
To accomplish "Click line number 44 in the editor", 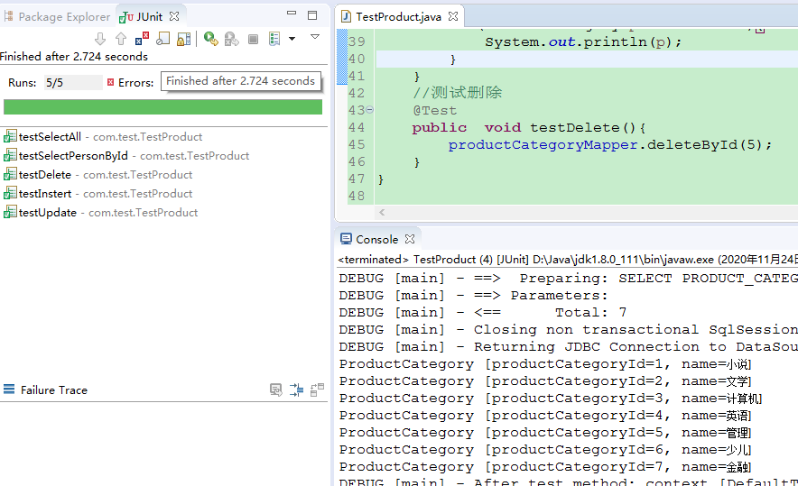I will click(357, 127).
